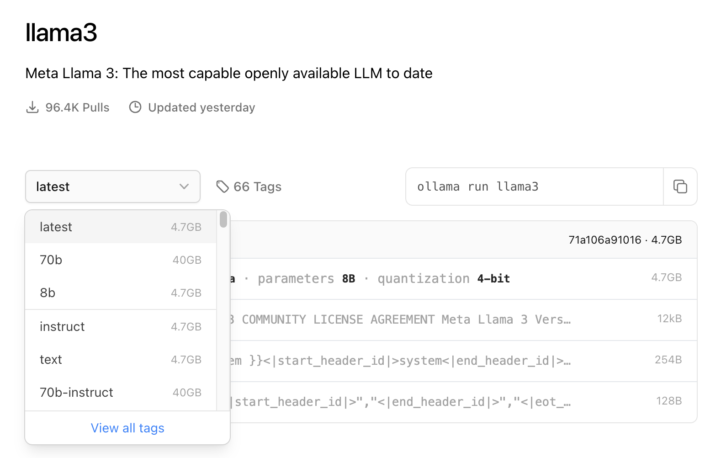Open the model parameters 8B file row
Screen dimensions: 721x458
pos(457,279)
